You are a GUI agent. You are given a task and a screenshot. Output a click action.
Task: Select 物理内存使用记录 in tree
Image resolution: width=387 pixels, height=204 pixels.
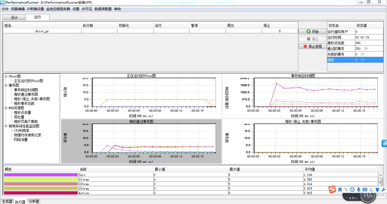28,135
